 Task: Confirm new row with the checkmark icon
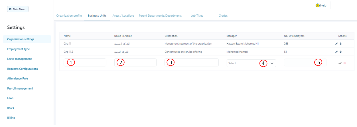pos(340,63)
